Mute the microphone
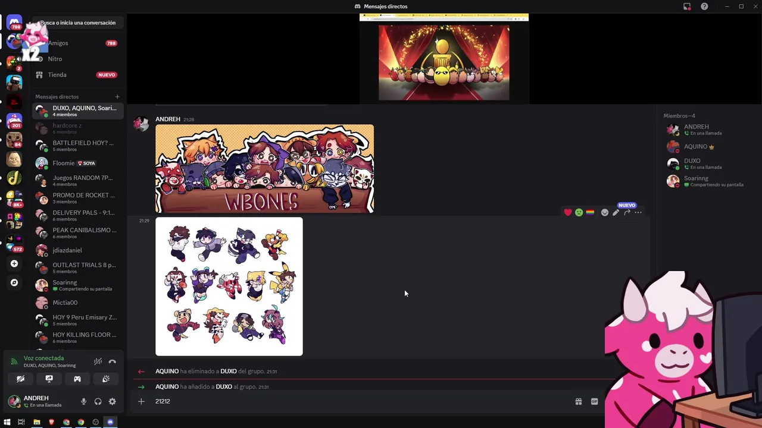The height and width of the screenshot is (428, 762). coord(83,401)
